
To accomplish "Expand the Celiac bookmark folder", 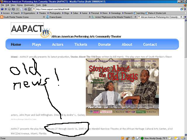I will [x=75, y=13].
